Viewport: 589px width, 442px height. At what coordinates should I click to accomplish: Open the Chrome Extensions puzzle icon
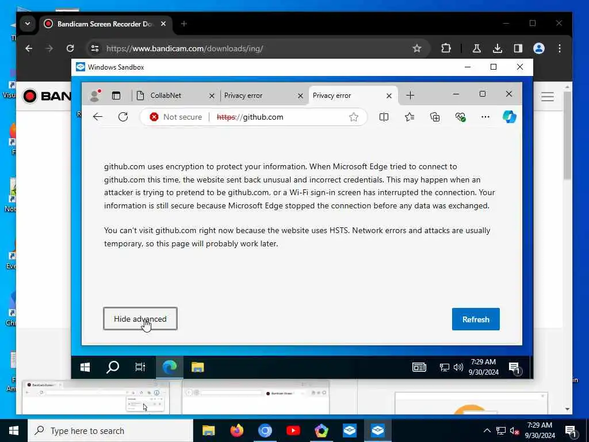click(446, 48)
